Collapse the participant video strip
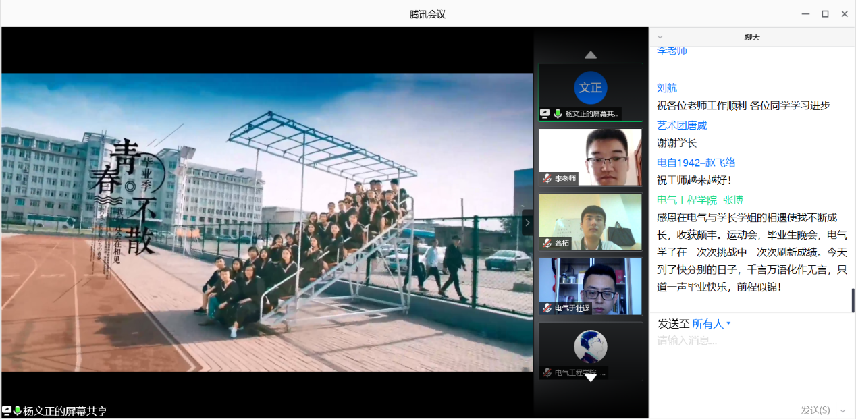Screen dimensions: 856x419 527,222
